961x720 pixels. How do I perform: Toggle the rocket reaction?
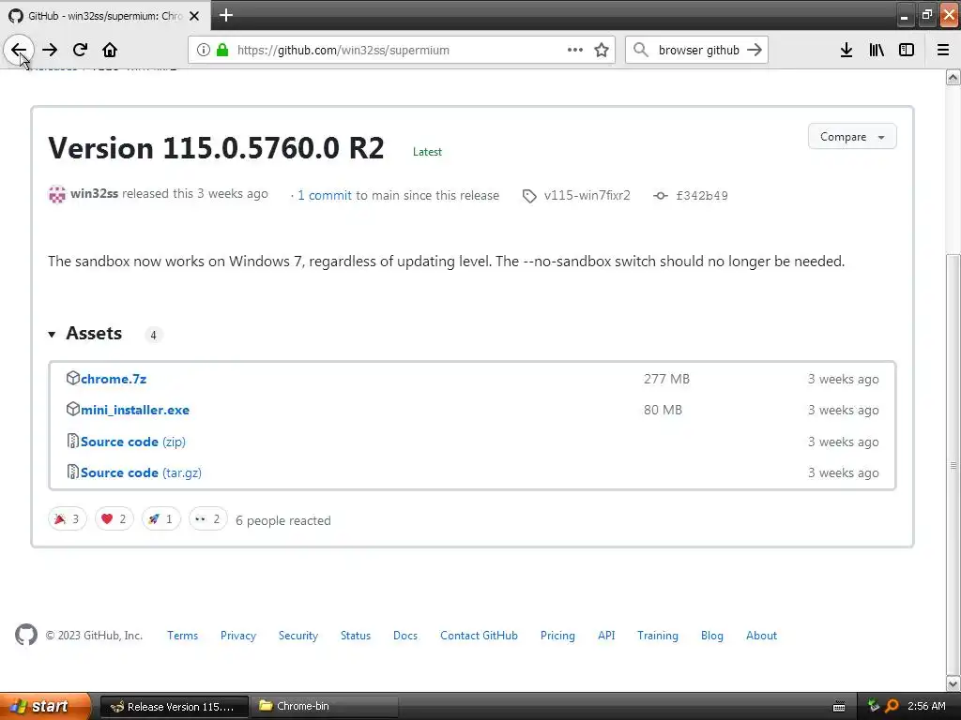(161, 519)
